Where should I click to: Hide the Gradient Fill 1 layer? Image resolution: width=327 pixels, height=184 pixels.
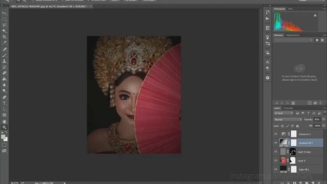tap(276, 143)
